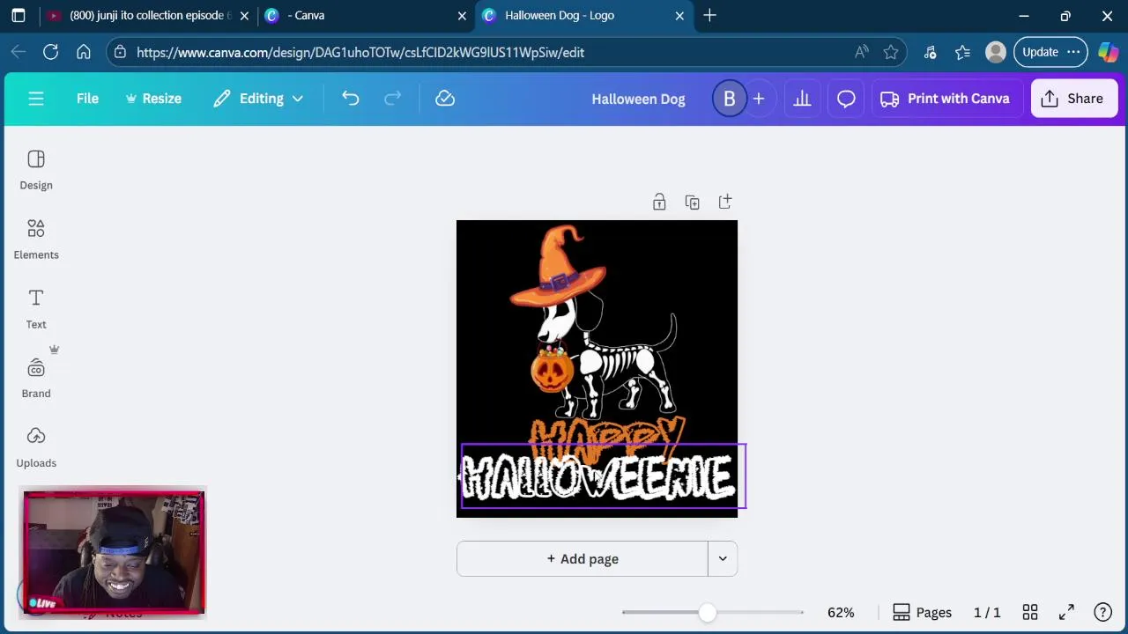Screen dimensions: 1128x634
Task: Open the Pages view button
Action: click(x=922, y=612)
